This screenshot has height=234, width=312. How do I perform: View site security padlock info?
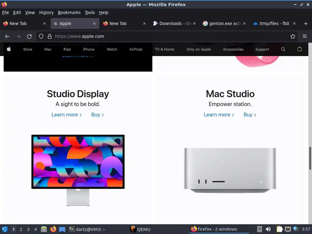click(50, 36)
